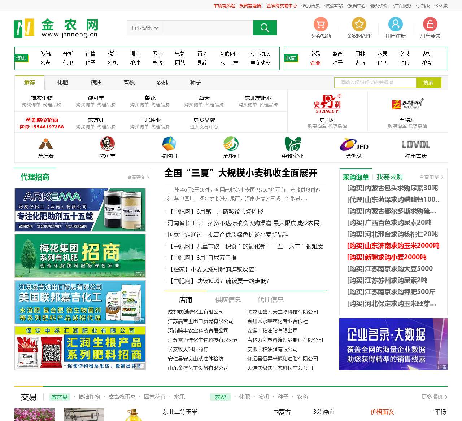Open red 山东济南求购玉米2000吨 inquiry
Image resolution: width=462 pixels, height=421 pixels.
click(x=393, y=246)
